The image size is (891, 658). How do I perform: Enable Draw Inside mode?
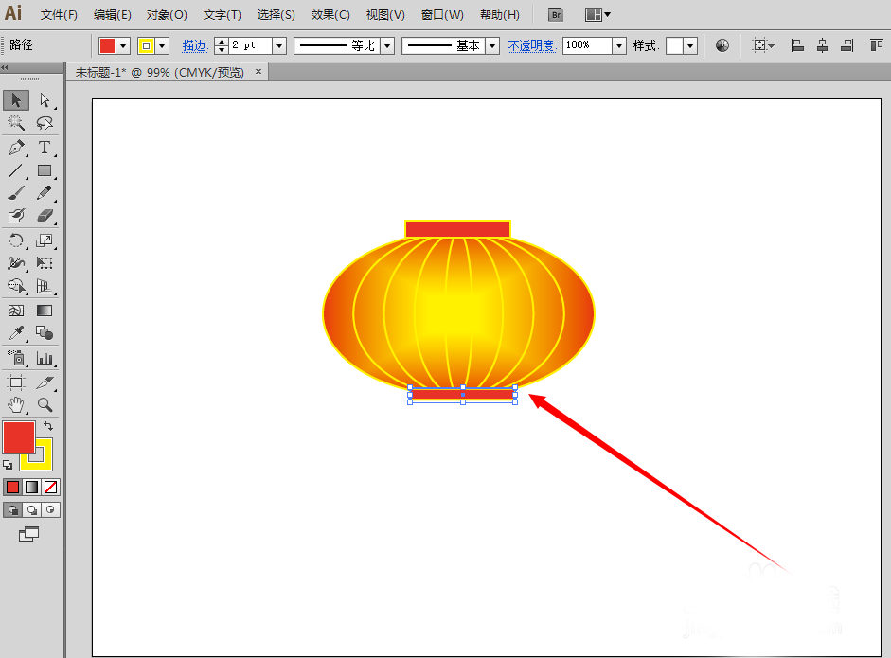[x=50, y=509]
